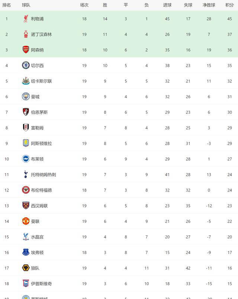
Task: Open team link 布莱顿
Action: [x=38, y=159]
